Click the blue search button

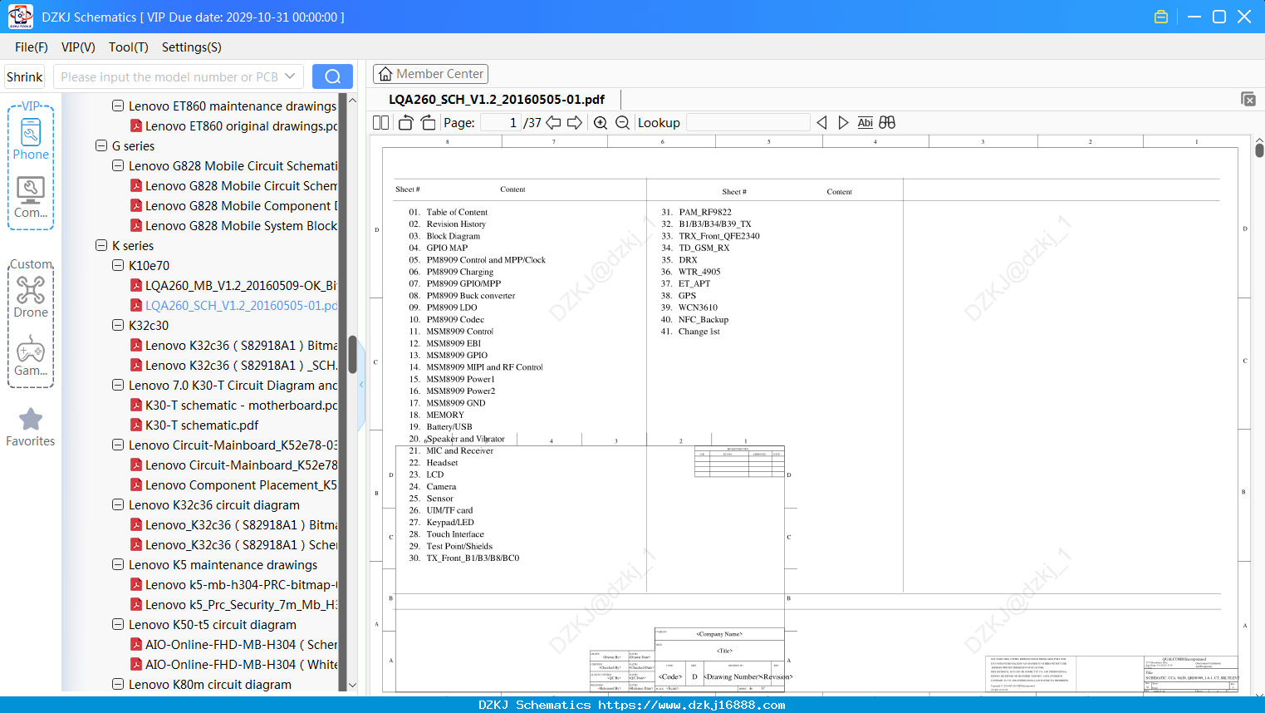pyautogui.click(x=332, y=76)
